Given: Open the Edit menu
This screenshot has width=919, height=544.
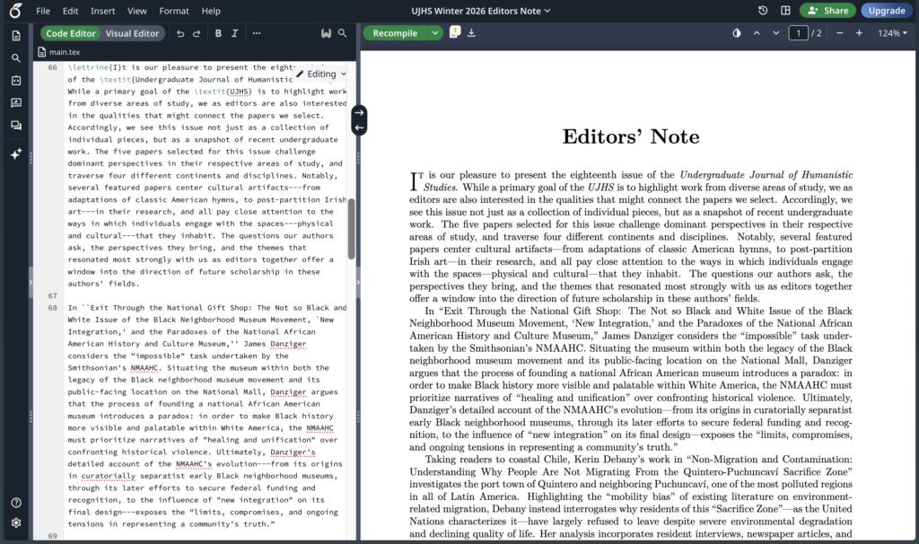Looking at the screenshot, I should [70, 11].
